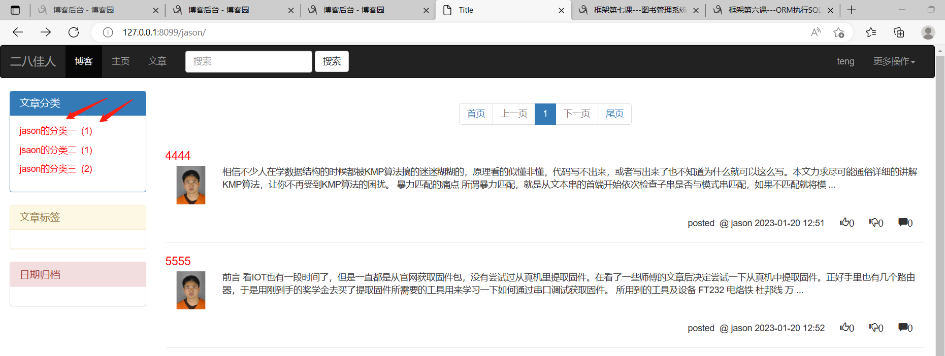Click the address bar URL
The width and height of the screenshot is (945, 356).
click(x=164, y=32)
